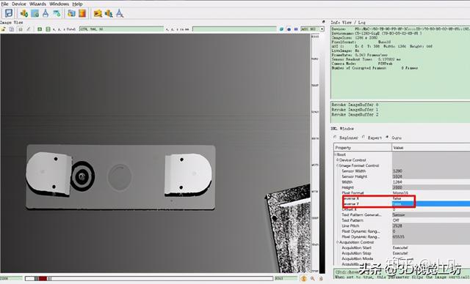Open the File menu

(x=4, y=4)
